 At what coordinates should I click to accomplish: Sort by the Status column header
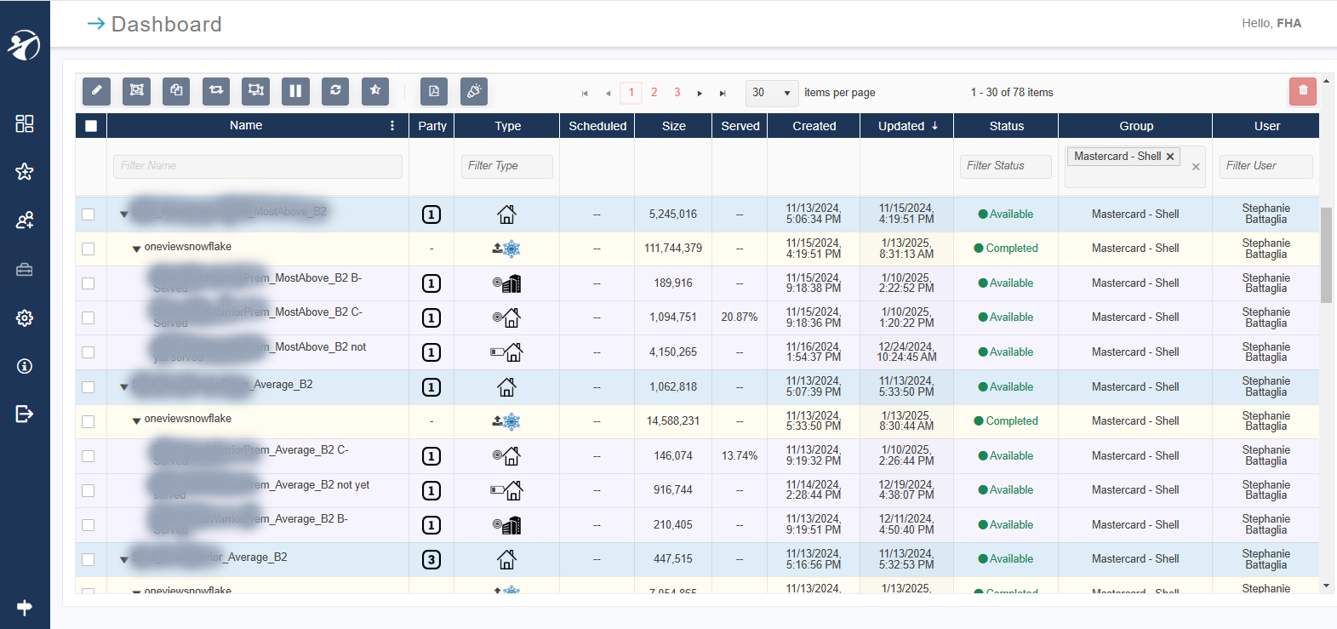tap(1006, 126)
